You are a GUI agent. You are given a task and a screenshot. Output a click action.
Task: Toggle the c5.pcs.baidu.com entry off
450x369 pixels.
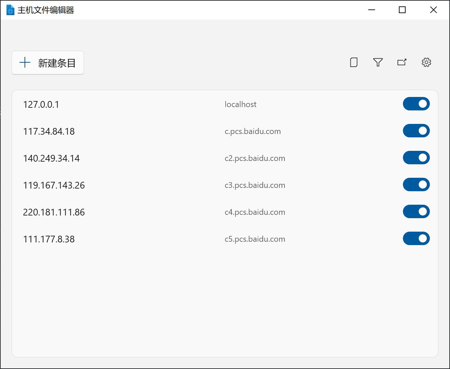pos(416,239)
